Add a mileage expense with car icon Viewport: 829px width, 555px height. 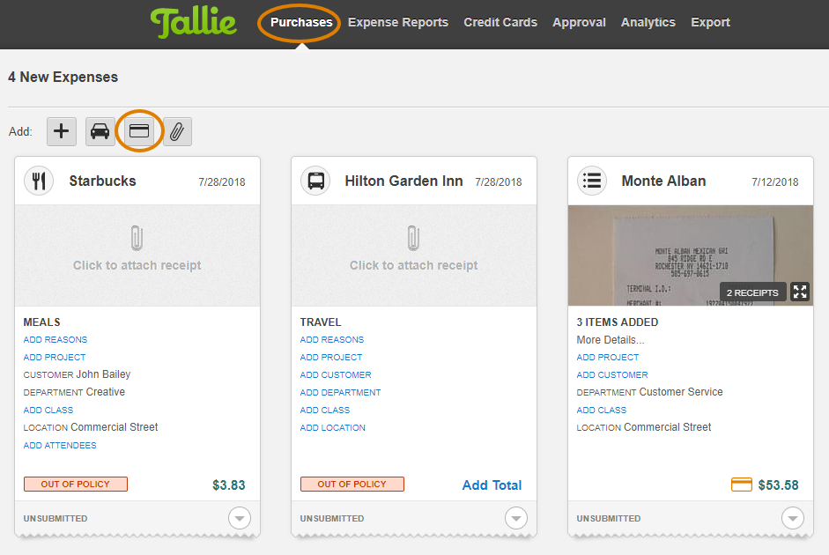tap(100, 131)
